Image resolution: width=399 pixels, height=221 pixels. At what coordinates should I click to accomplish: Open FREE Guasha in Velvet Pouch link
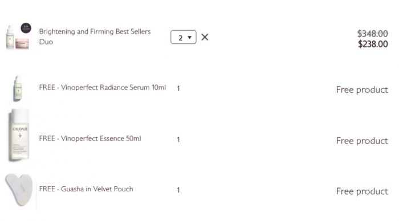click(x=86, y=189)
